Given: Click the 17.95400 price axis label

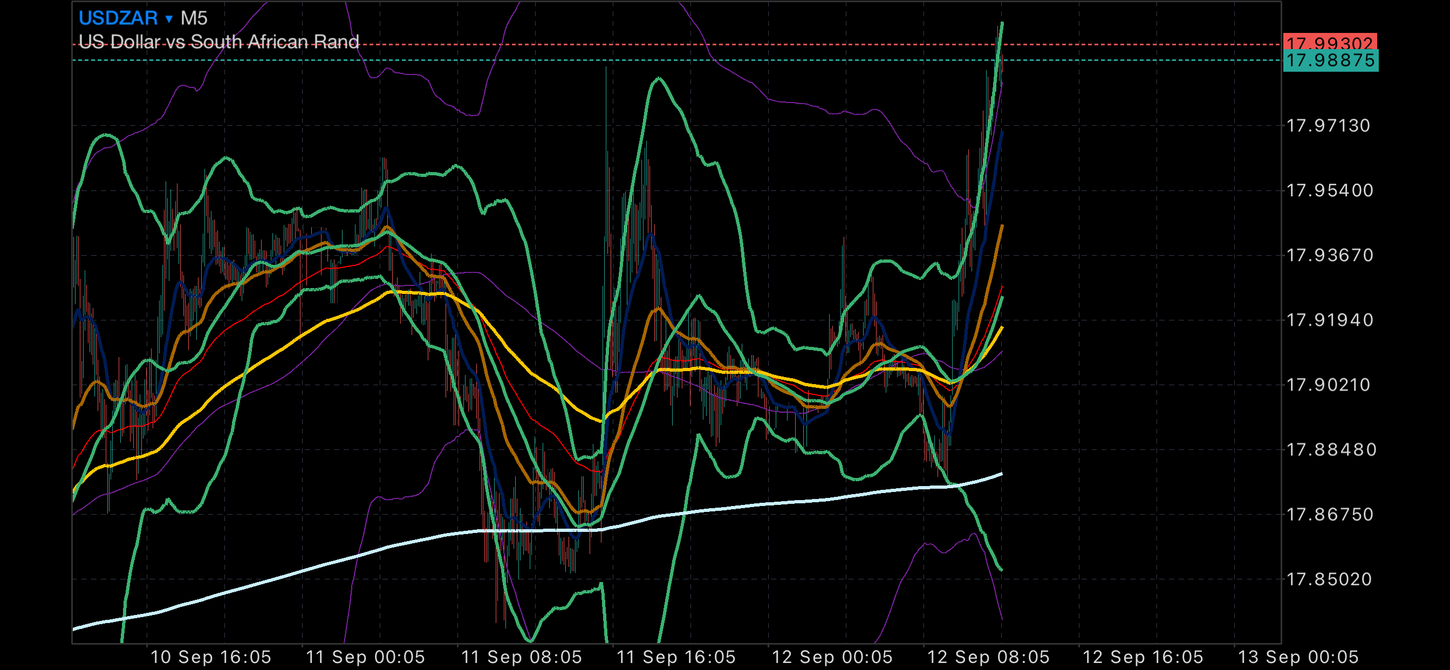Looking at the screenshot, I should click(x=1330, y=190).
